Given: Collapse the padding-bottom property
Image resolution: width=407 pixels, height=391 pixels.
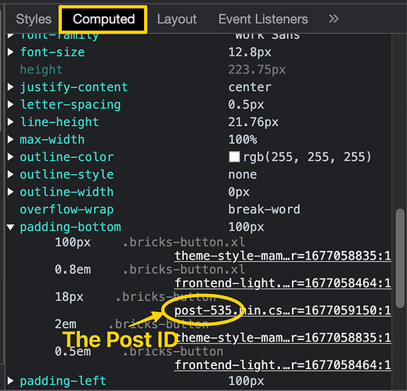Looking at the screenshot, I should point(11,228).
